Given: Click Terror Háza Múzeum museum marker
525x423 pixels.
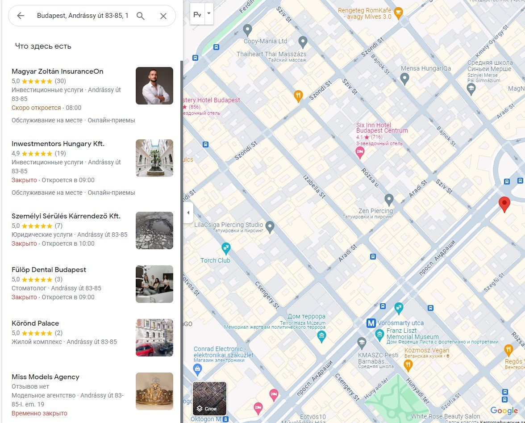Looking at the screenshot, I should pyautogui.click(x=321, y=336).
